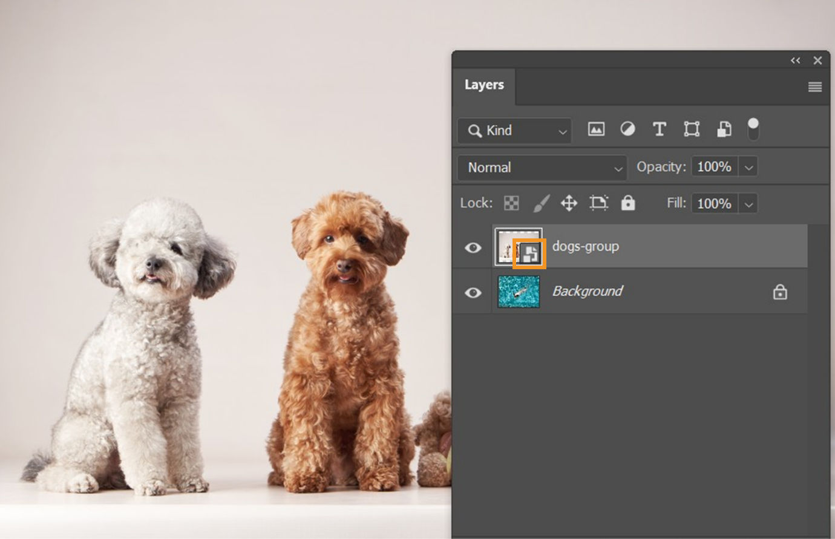
Task: Filter for type layers
Action: click(x=659, y=129)
